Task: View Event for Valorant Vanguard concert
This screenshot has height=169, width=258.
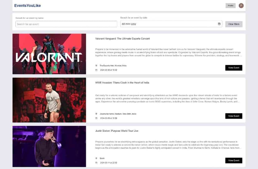Action: [x=233, y=68]
